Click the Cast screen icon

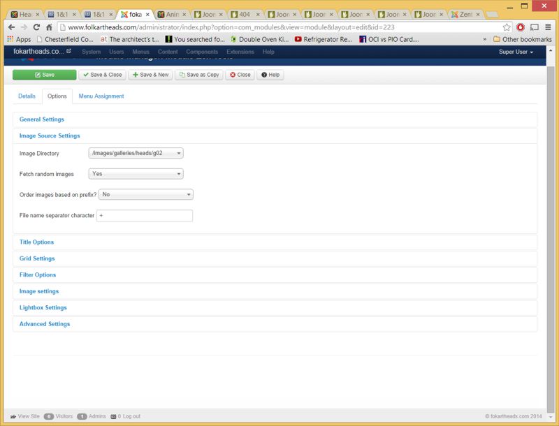click(x=535, y=27)
